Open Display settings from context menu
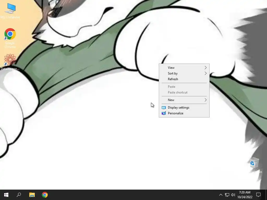This screenshot has height=200, width=267. click(184, 108)
